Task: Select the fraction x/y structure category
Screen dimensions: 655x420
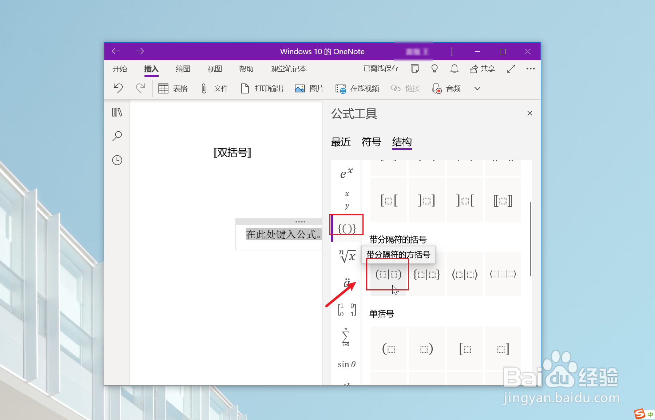Action: click(347, 200)
